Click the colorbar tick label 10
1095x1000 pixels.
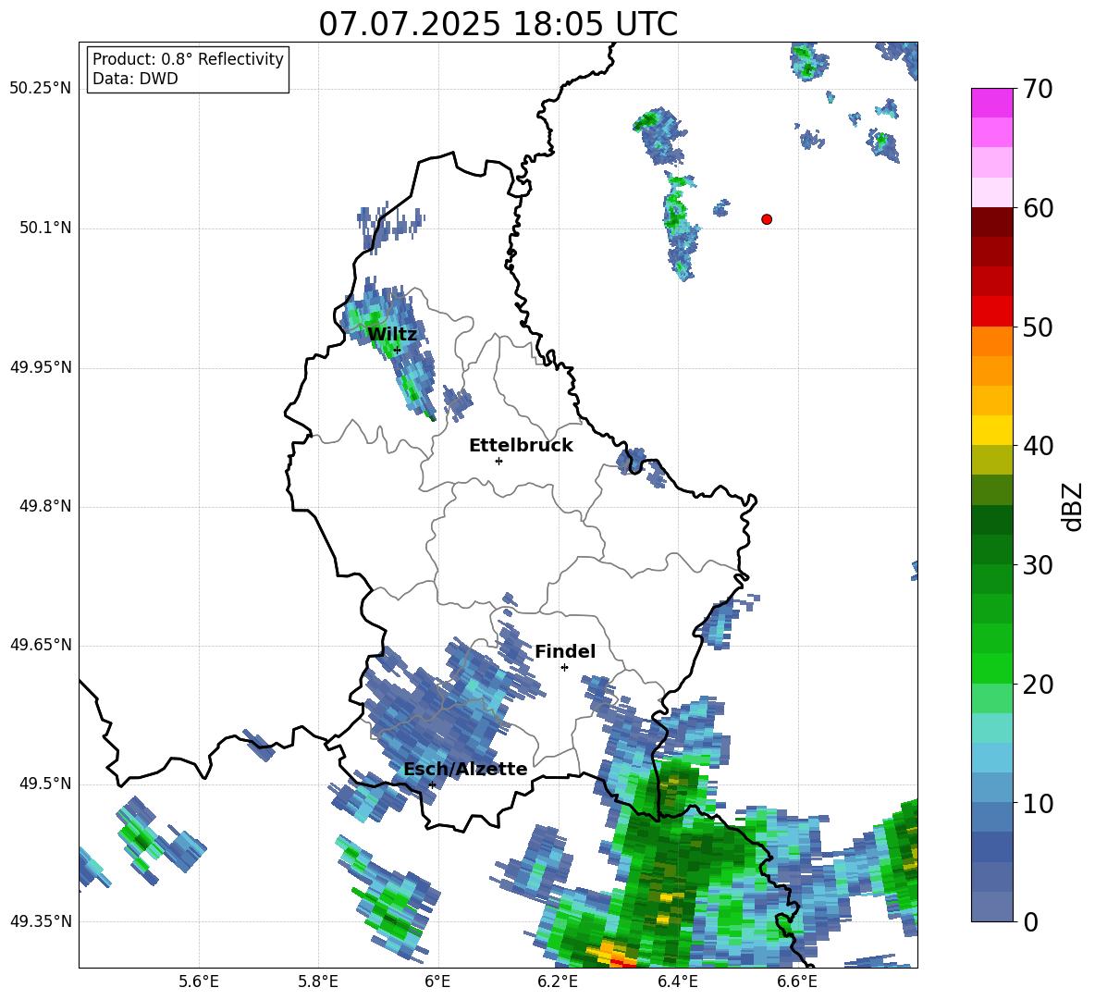(x=1038, y=803)
